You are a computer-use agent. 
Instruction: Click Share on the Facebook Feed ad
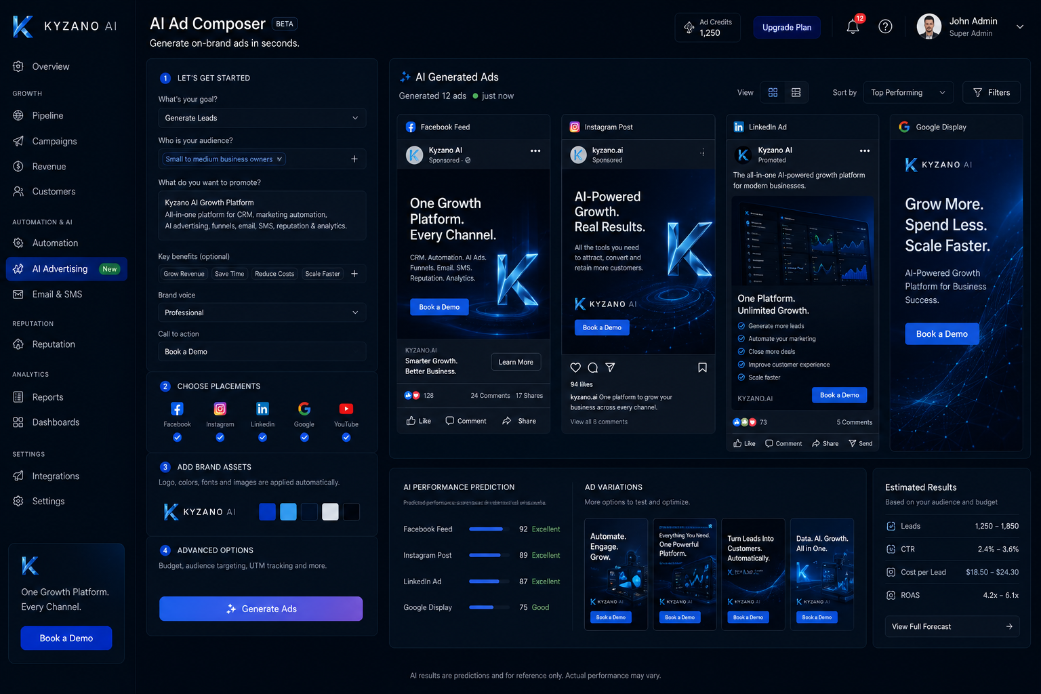(519, 421)
